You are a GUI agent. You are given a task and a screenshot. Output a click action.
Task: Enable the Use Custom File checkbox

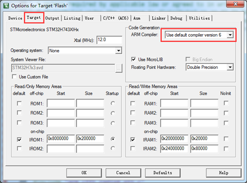15,77
